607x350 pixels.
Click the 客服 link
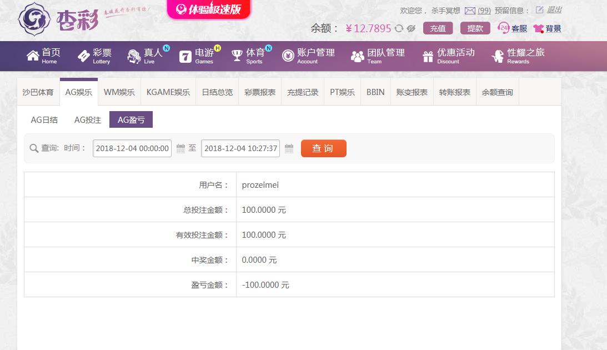[x=519, y=28]
